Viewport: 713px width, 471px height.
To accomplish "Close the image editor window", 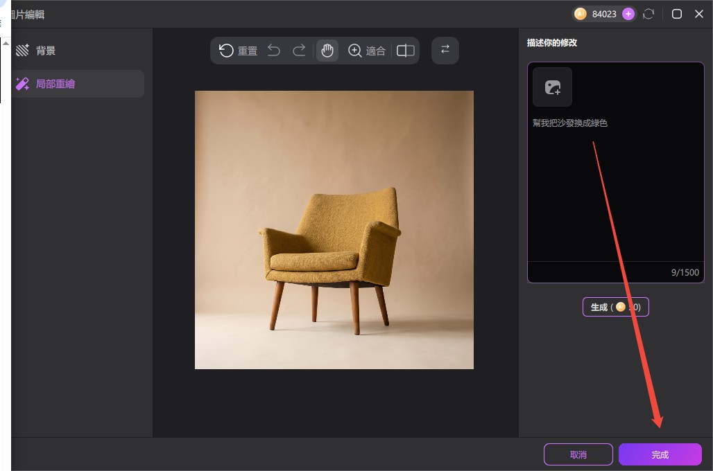I will pyautogui.click(x=699, y=14).
